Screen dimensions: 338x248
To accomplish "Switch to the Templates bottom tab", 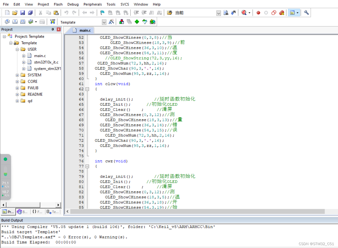I will tap(53, 212).
